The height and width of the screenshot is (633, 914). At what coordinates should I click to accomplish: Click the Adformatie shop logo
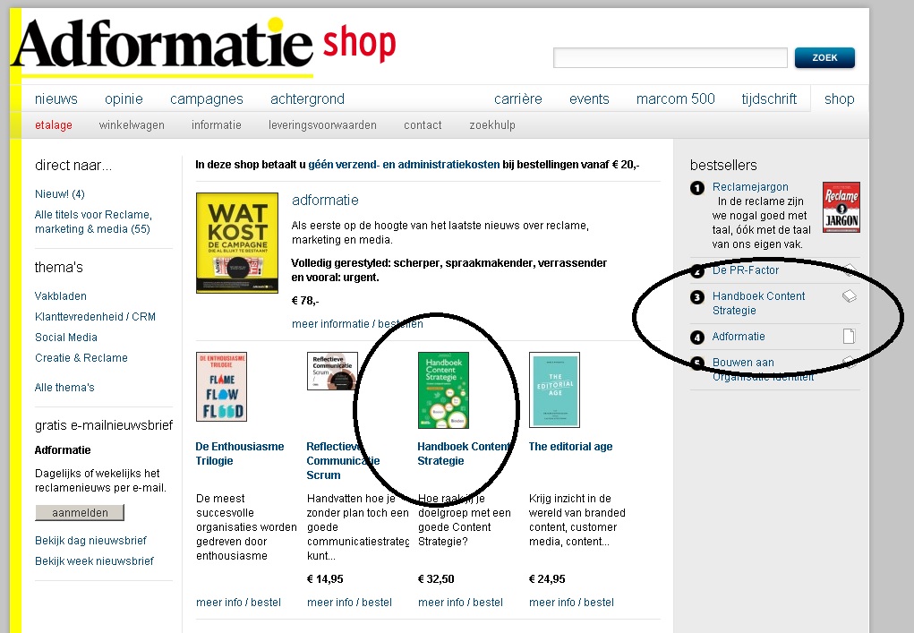coord(203,46)
